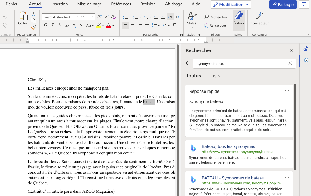Increase the font size

tap(99, 17)
